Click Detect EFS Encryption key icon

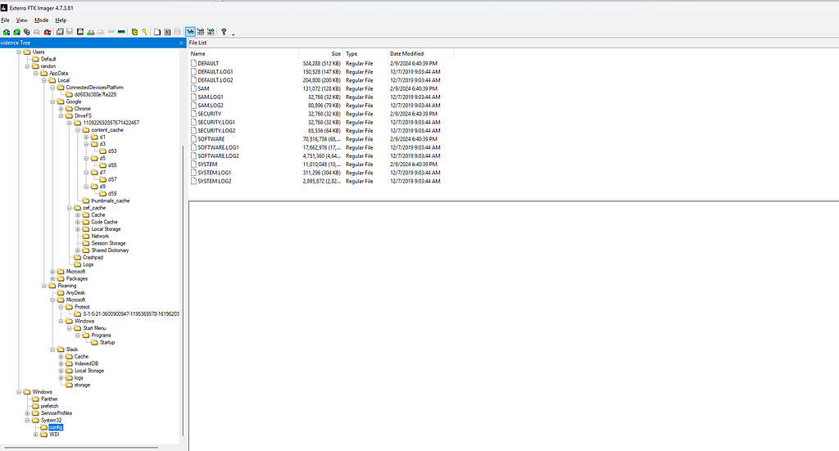144,32
